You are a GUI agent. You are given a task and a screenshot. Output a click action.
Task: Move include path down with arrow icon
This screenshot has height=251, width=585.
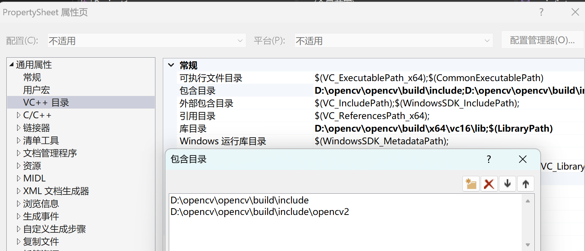click(507, 183)
